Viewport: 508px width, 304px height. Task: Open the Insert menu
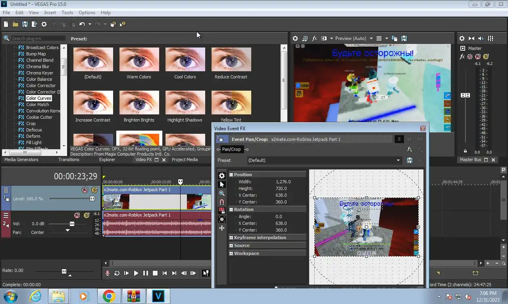(50, 13)
